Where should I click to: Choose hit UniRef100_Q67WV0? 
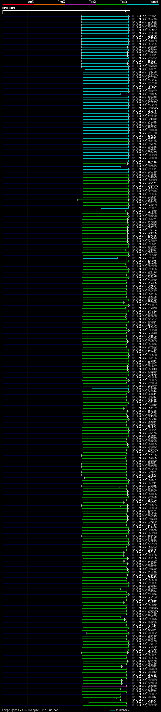tap(144, 50)
